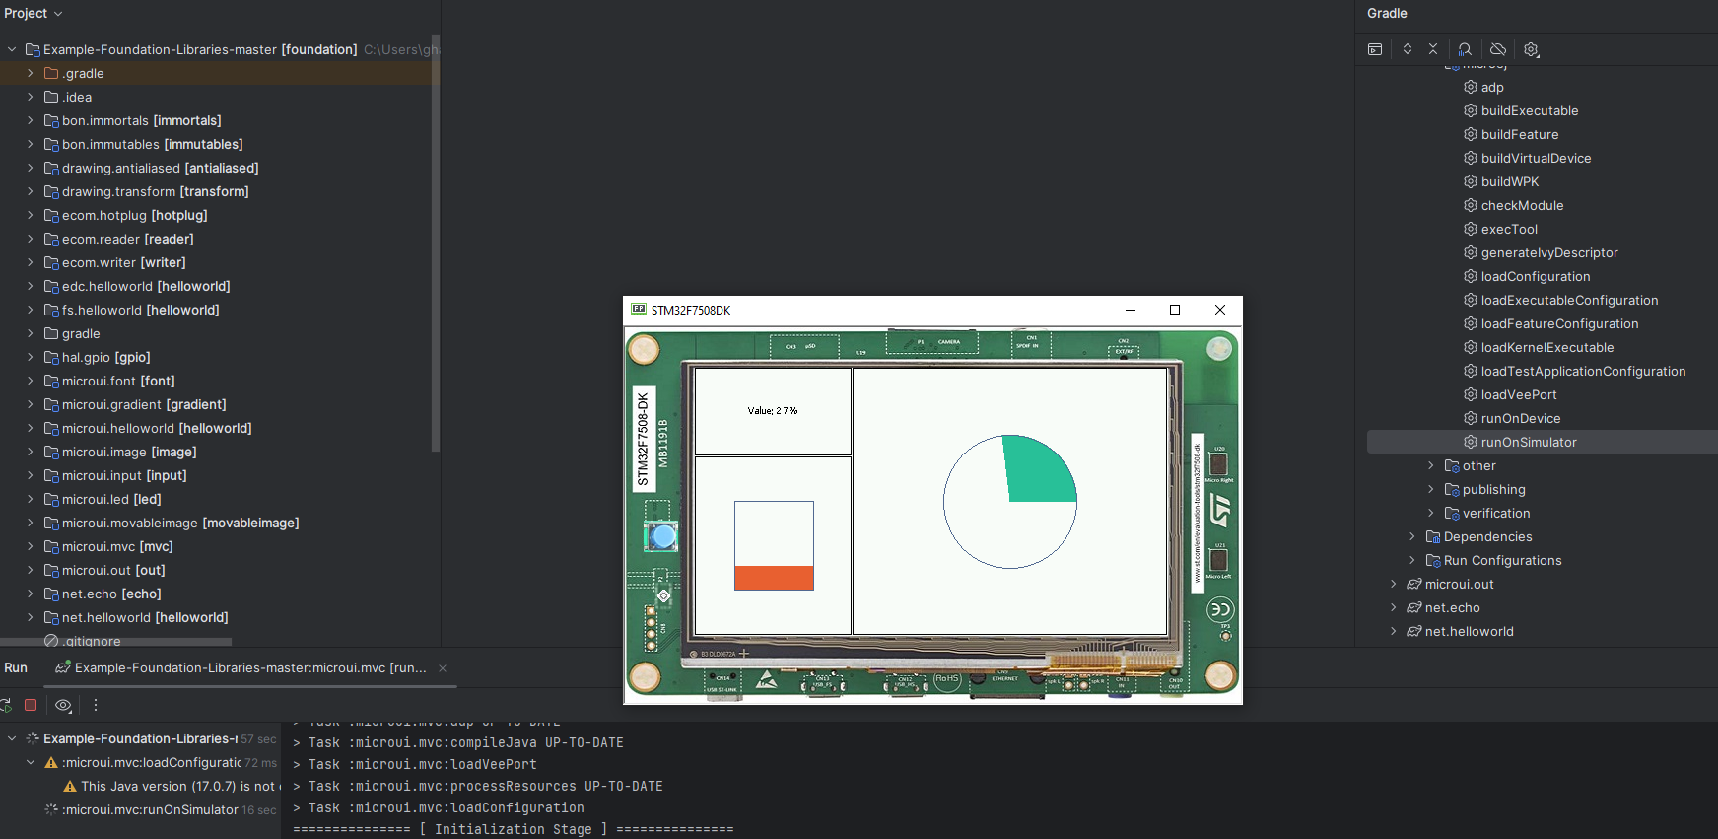
Task: Expand the microui.mvc [mvc] folder
Action: coord(31,546)
